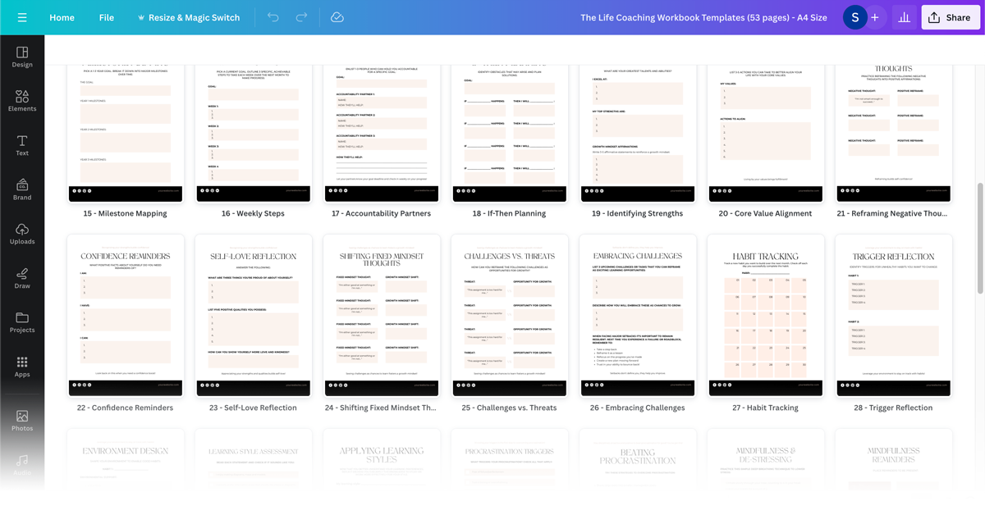Open the Projects folder panel
985x515 pixels.
click(22, 322)
